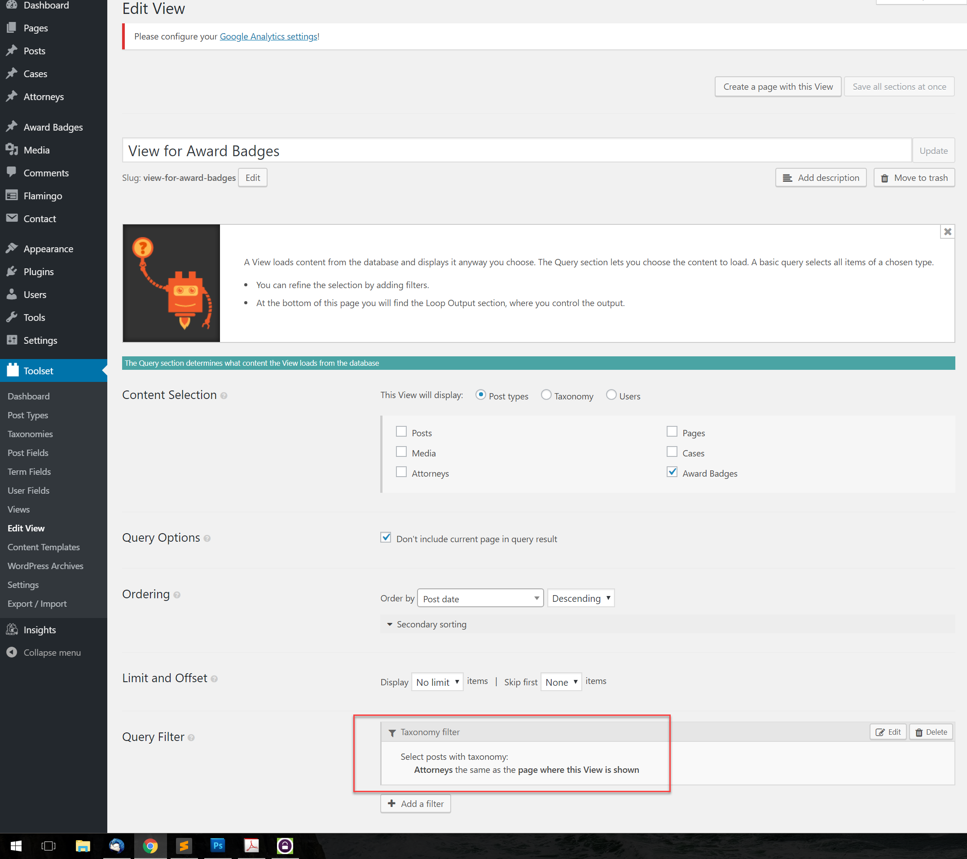The height and width of the screenshot is (859, 967).
Task: Open Photoshop from the taskbar
Action: [218, 846]
